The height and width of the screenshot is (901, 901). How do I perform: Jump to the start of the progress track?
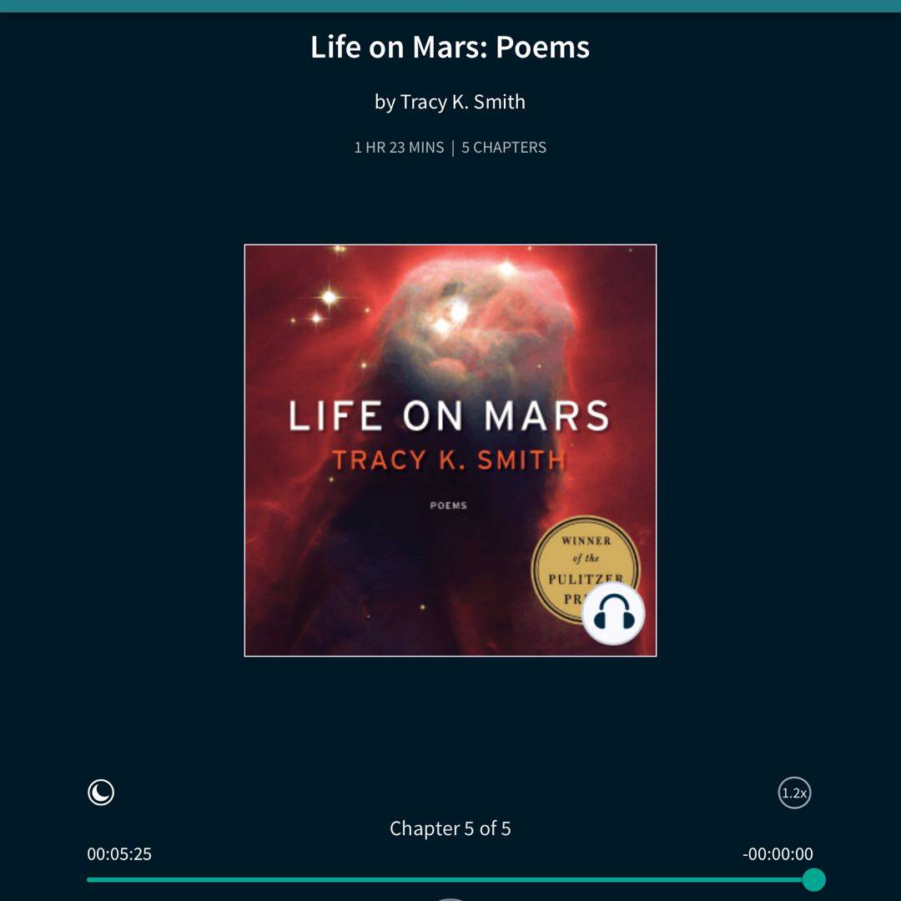(88, 880)
